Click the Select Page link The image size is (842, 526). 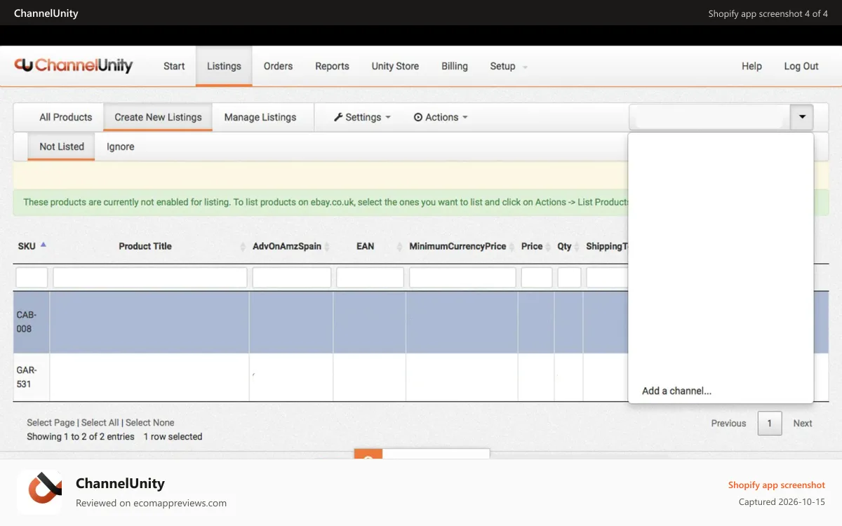pyautogui.click(x=51, y=422)
